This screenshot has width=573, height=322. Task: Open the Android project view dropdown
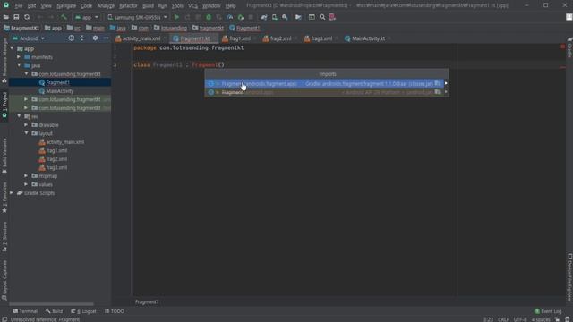29,38
